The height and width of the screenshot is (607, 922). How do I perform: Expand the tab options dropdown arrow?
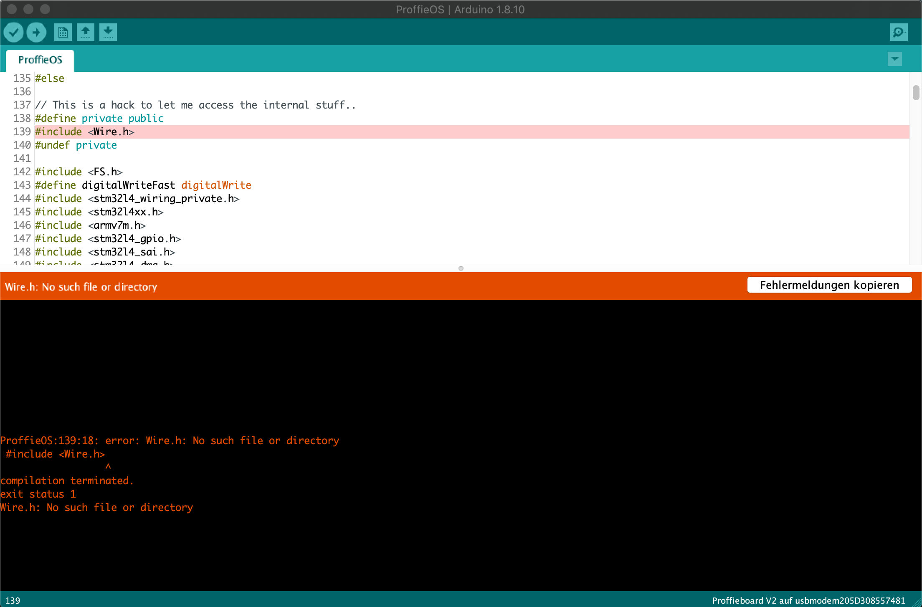894,59
